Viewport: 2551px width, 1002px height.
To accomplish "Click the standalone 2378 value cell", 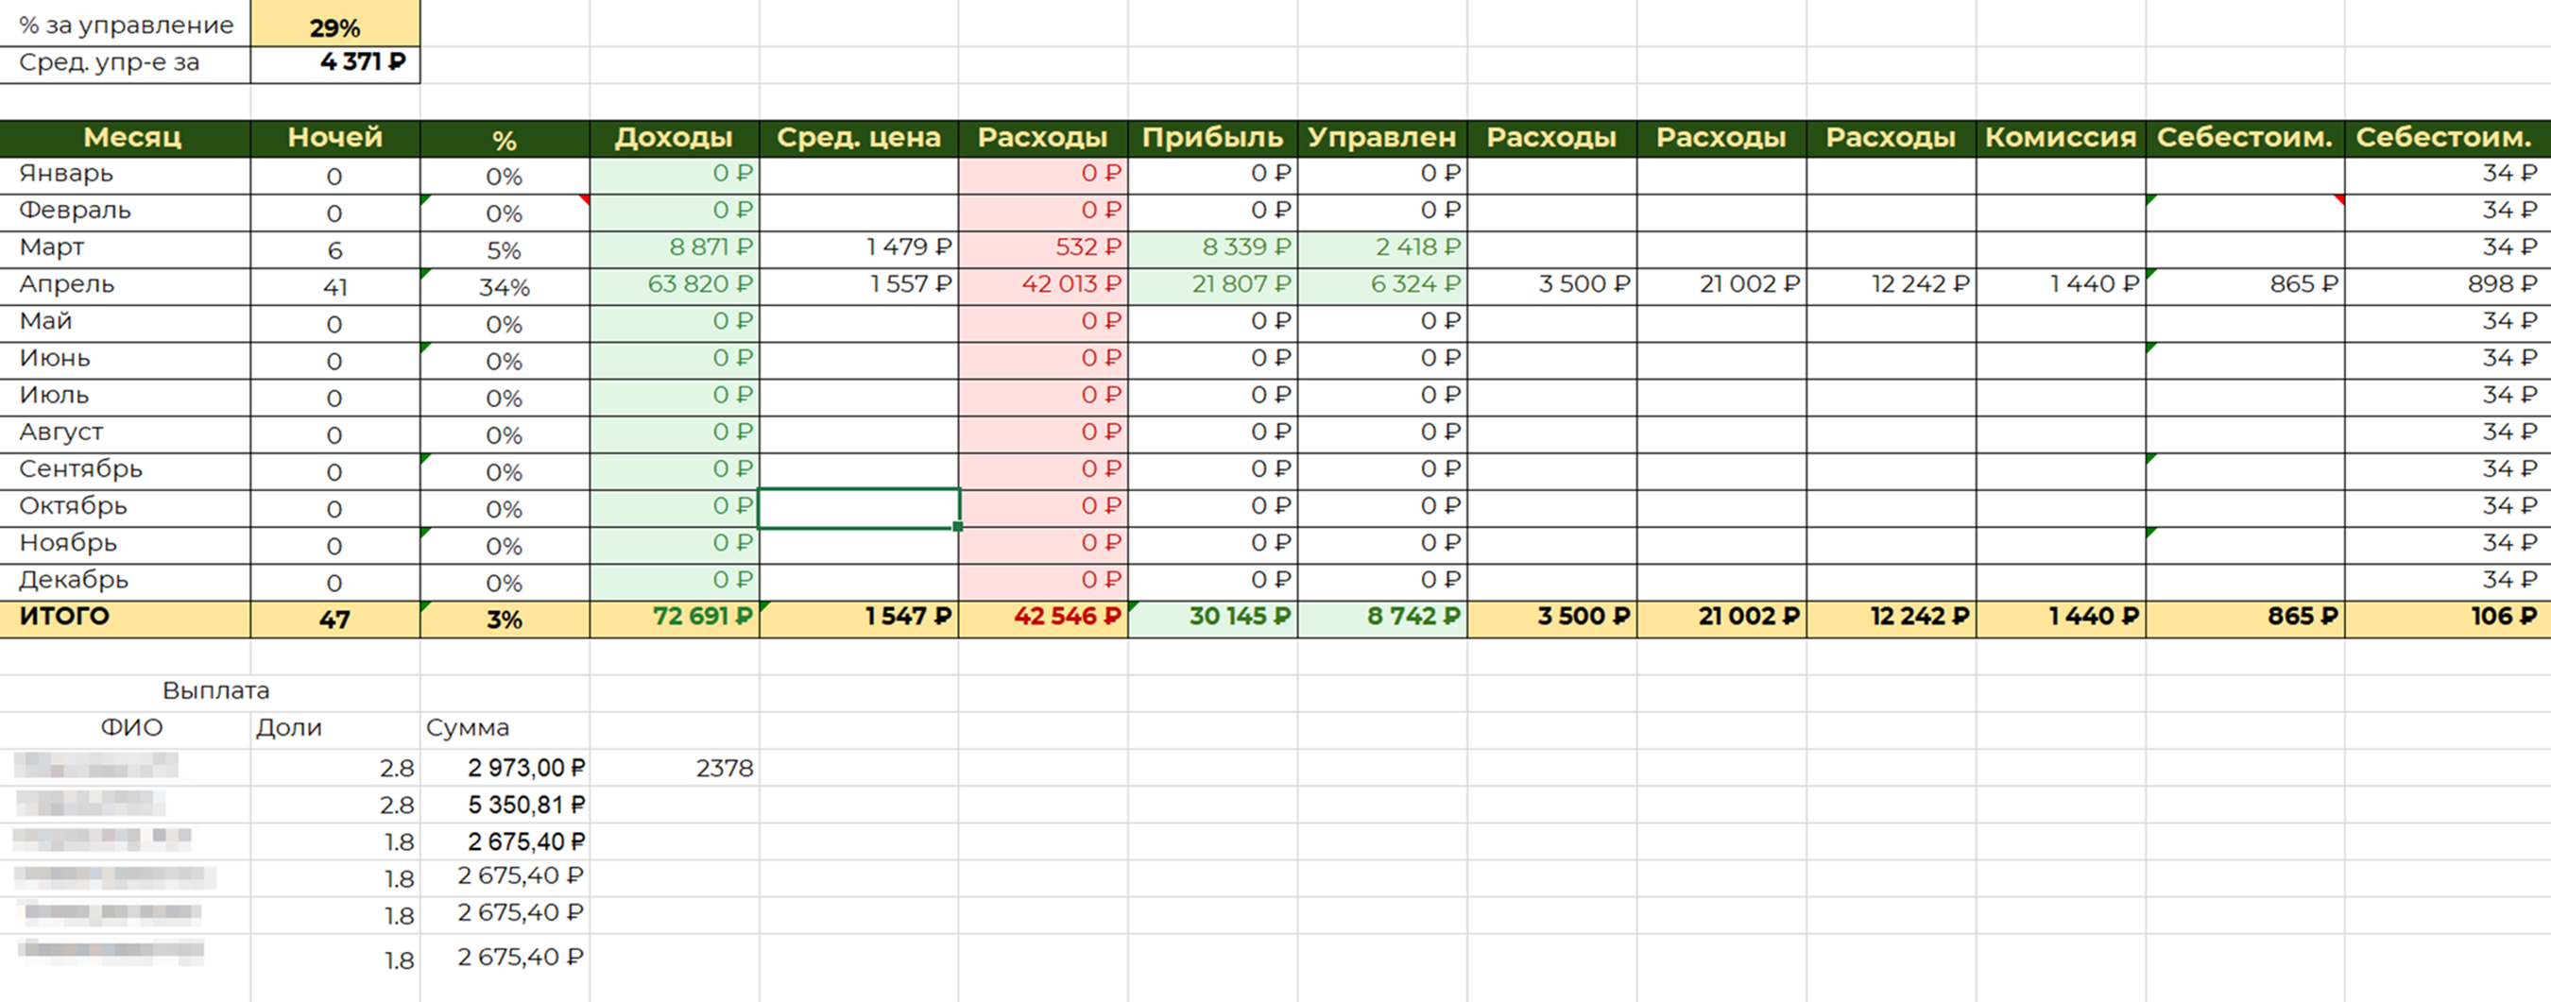I will 675,769.
